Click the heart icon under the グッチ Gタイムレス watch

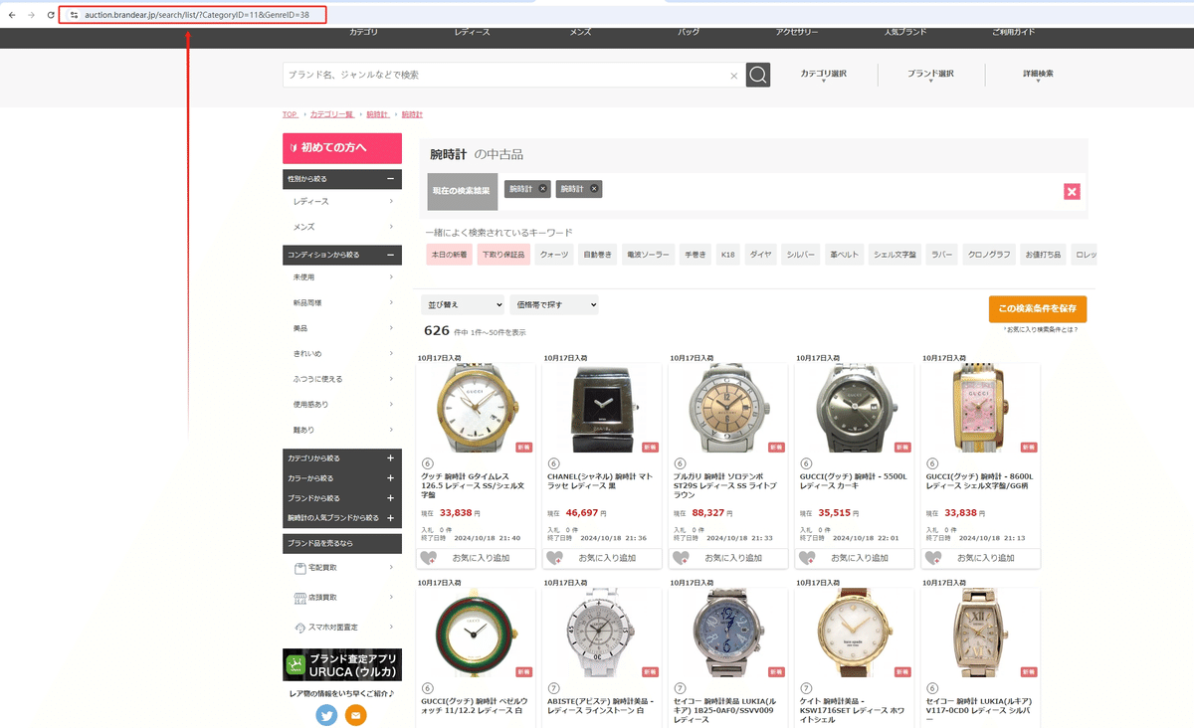429,558
